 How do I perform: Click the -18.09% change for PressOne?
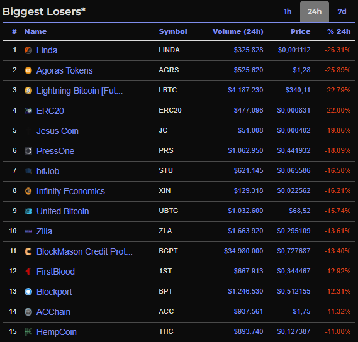coord(337,150)
